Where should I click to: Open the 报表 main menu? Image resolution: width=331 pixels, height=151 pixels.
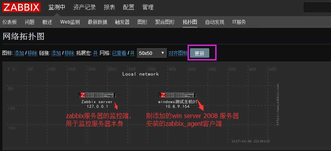click(x=109, y=7)
